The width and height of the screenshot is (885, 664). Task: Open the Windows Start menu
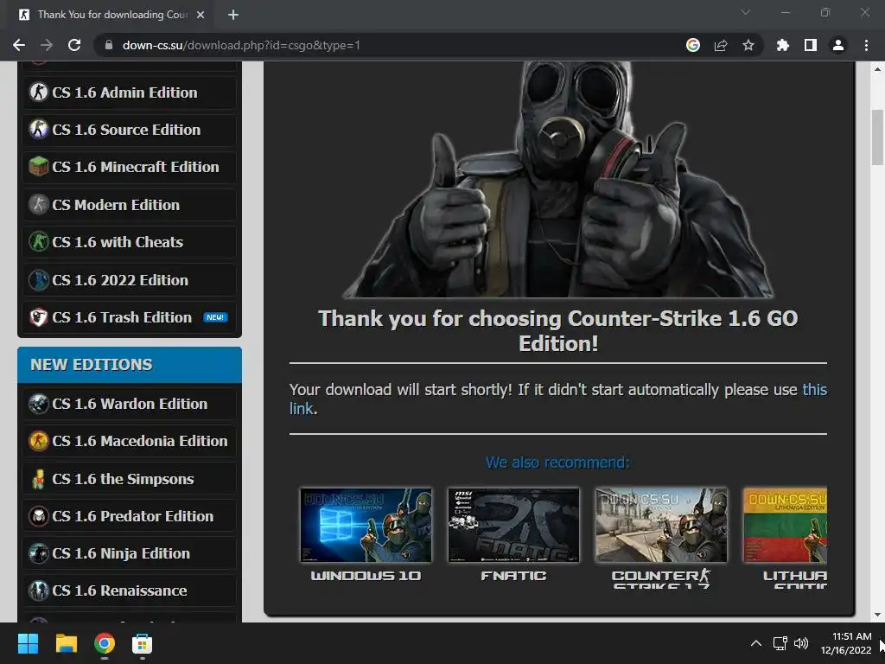tap(28, 643)
